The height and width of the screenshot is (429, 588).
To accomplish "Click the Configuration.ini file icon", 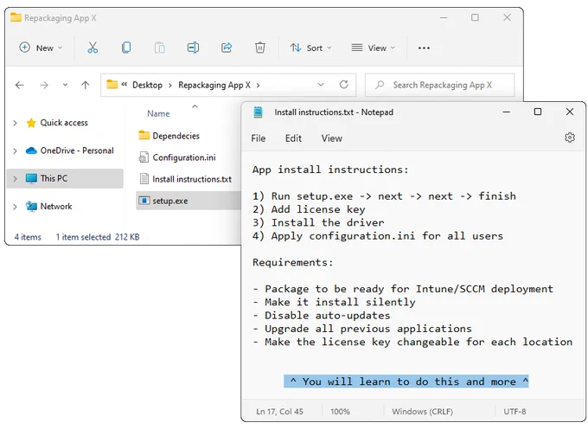I will click(144, 157).
